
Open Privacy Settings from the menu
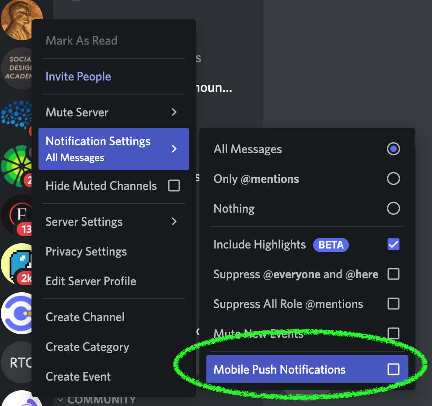click(86, 252)
